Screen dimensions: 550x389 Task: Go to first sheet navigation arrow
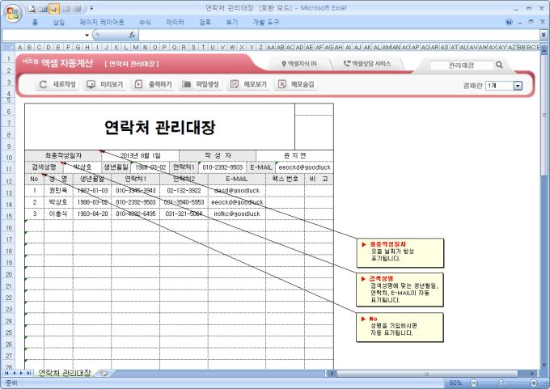[x=6, y=373]
